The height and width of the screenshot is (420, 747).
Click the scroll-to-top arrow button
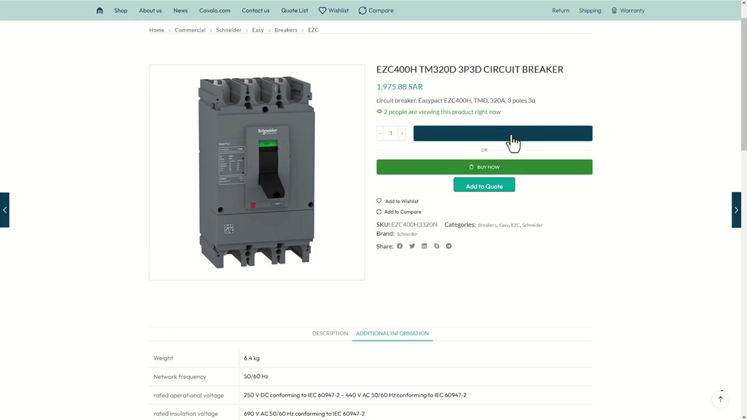coord(720,399)
